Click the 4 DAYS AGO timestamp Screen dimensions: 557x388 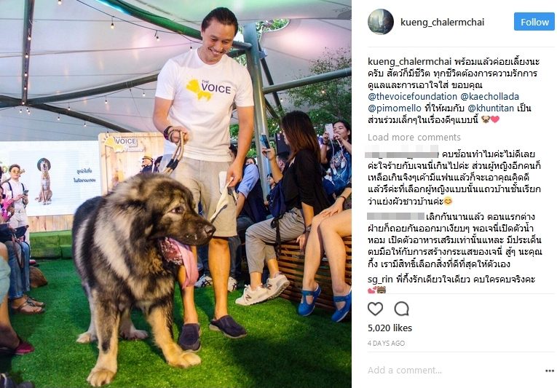pyautogui.click(x=386, y=344)
